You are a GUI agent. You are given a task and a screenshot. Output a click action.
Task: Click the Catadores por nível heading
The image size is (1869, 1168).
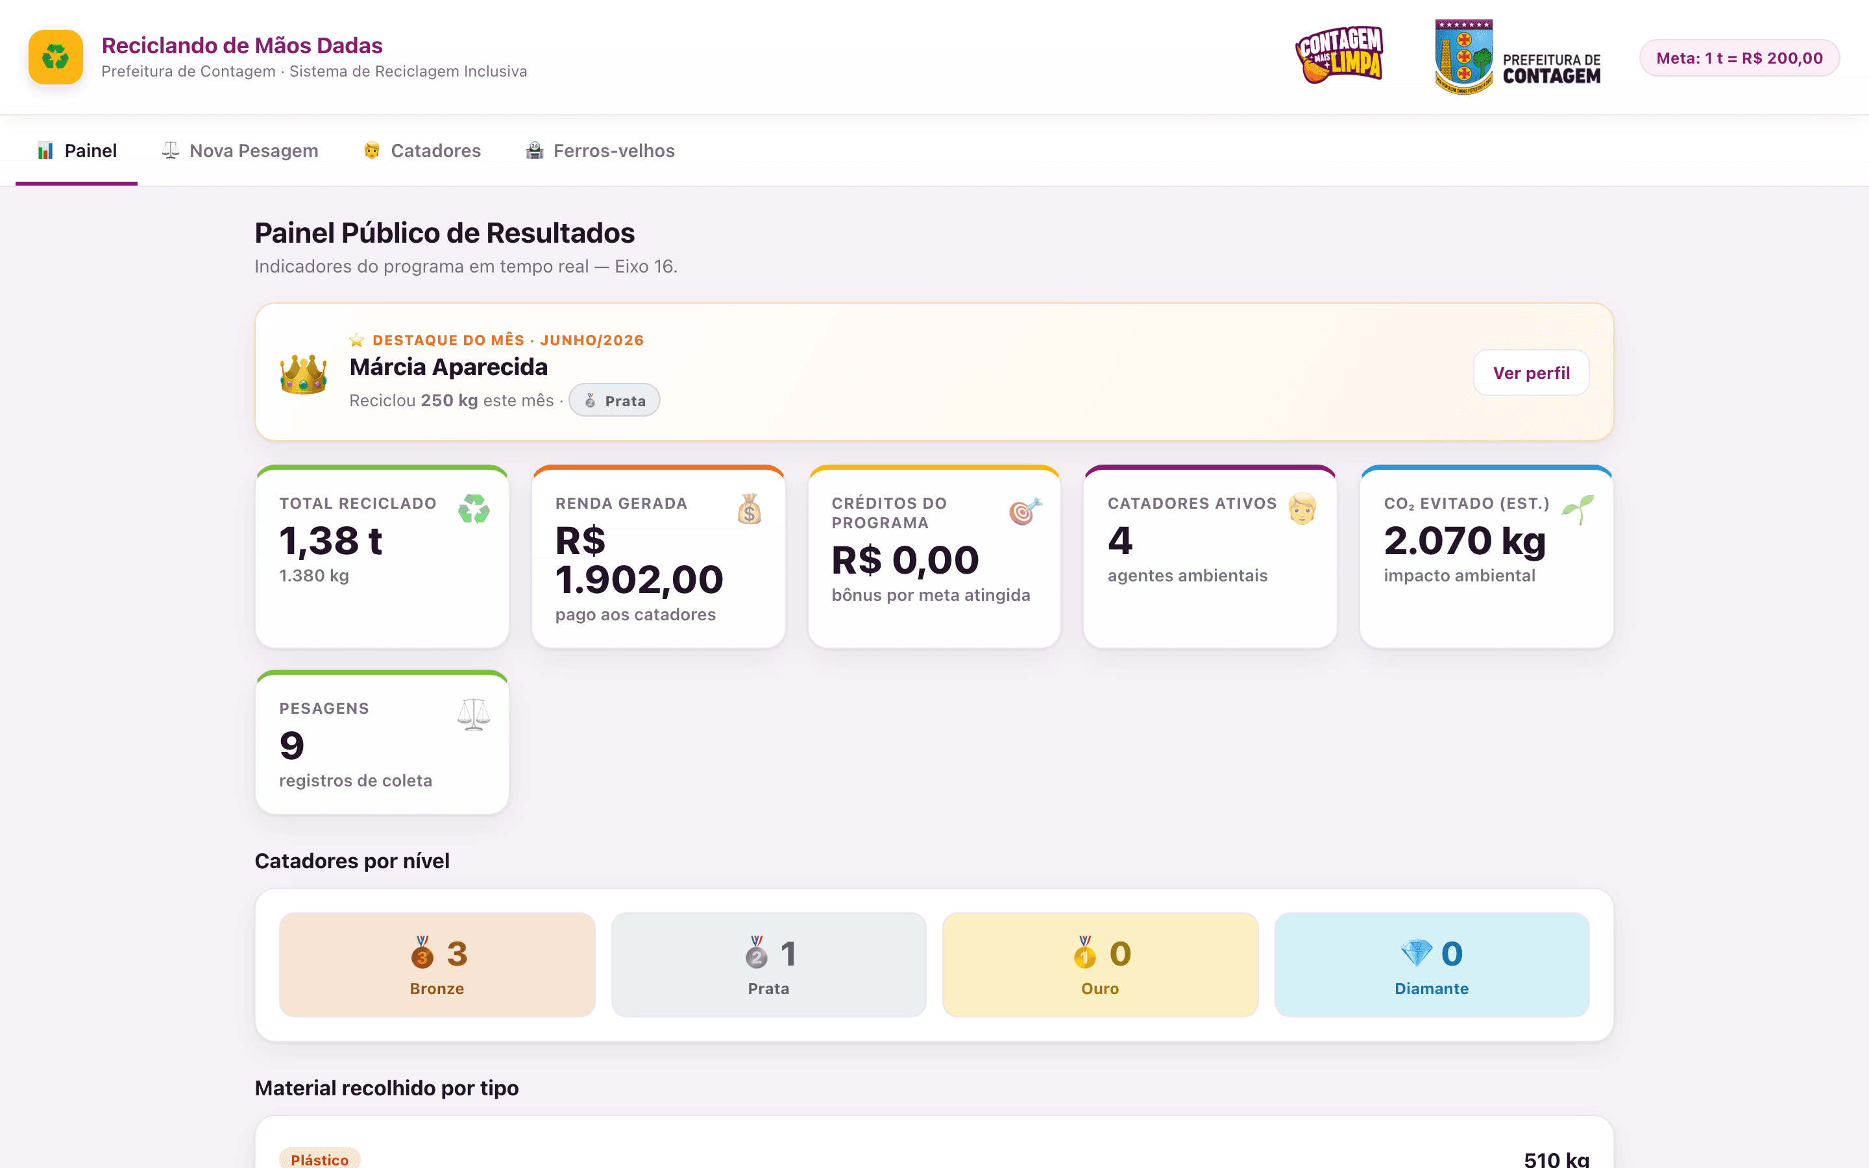click(x=352, y=860)
